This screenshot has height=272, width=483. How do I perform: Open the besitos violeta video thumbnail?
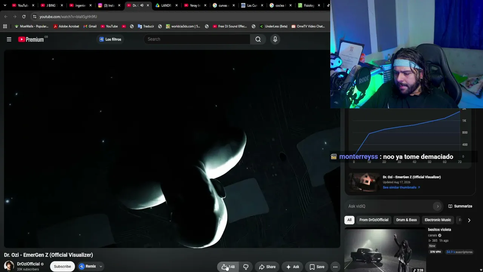pyautogui.click(x=385, y=250)
